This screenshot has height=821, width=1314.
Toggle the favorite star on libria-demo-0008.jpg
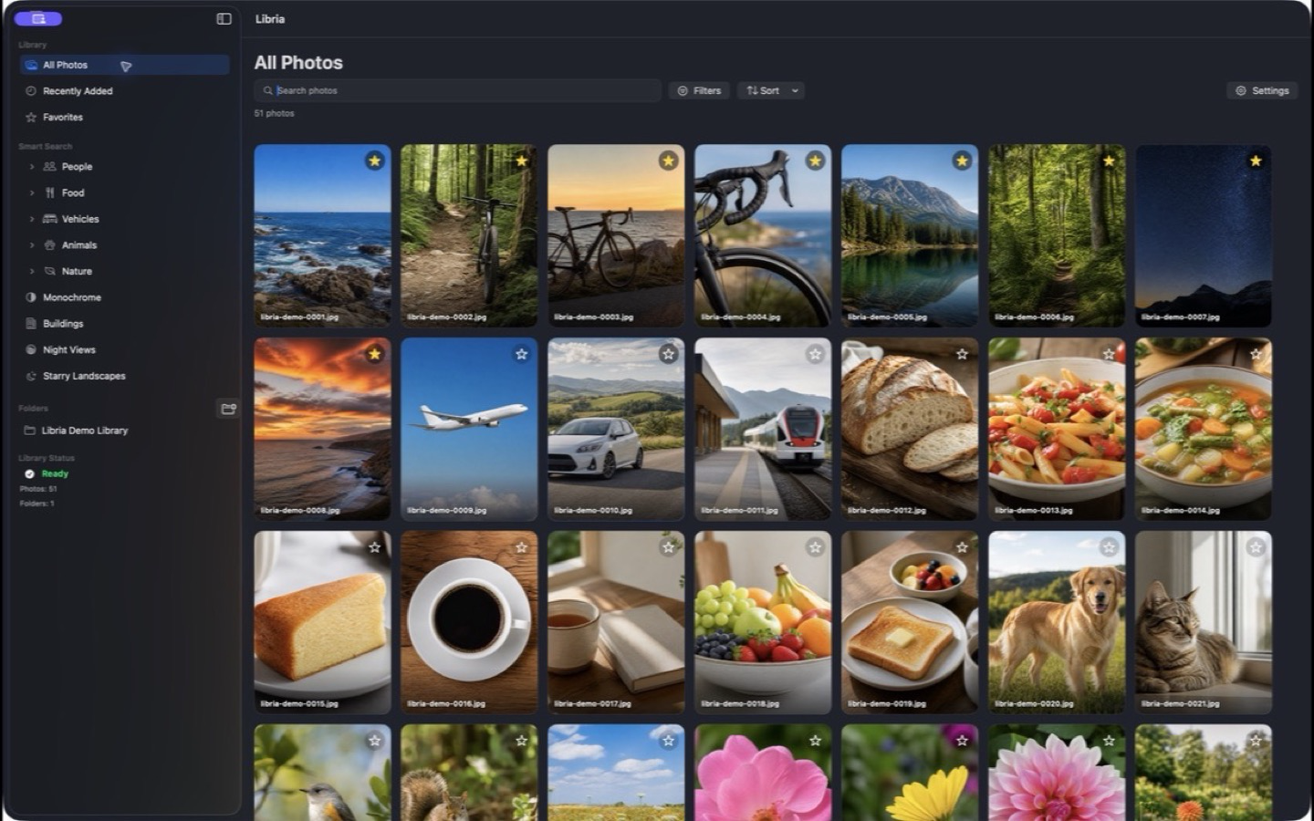(374, 354)
